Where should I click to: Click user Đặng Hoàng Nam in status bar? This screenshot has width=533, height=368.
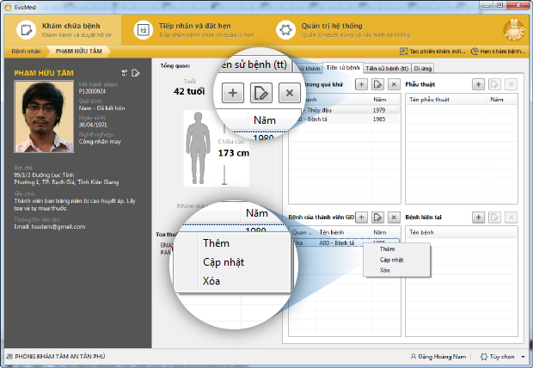coord(438,357)
